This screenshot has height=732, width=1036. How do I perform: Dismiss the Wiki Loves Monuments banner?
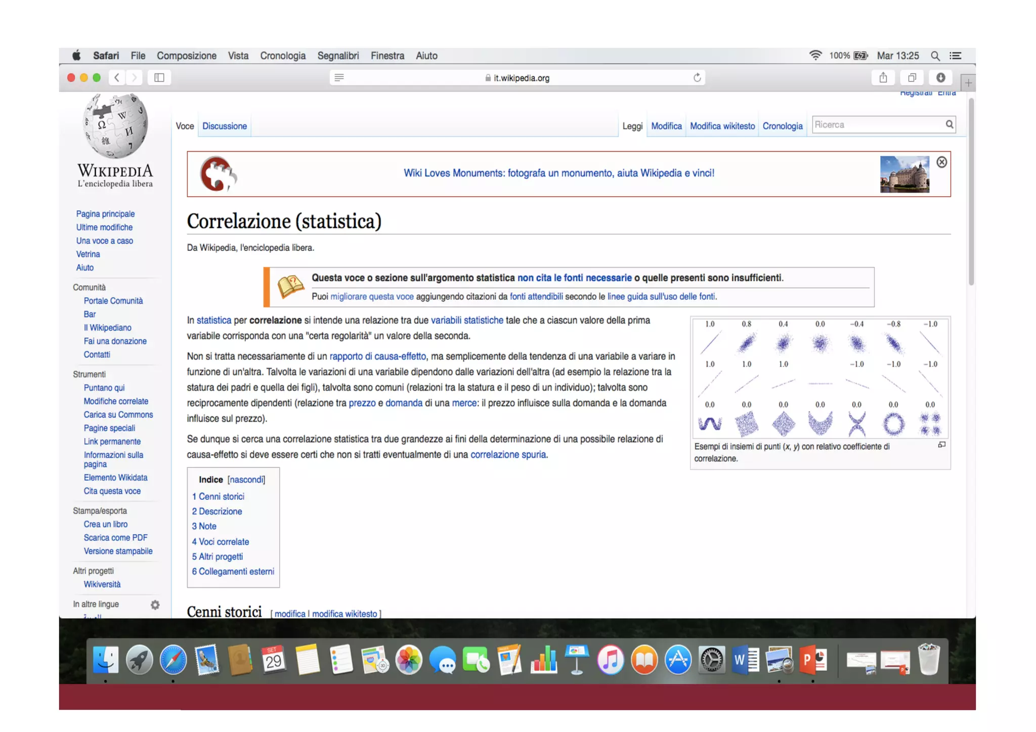[x=941, y=162]
